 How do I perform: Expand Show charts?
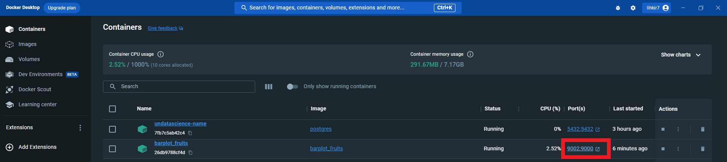(681, 55)
